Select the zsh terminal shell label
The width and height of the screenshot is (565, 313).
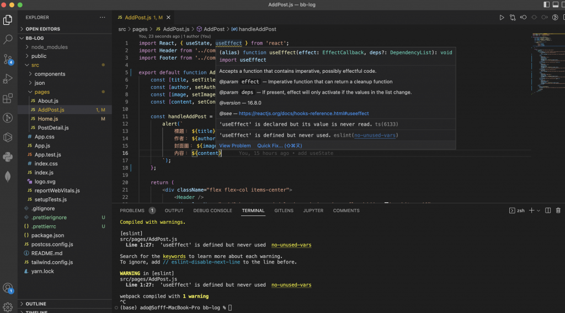[x=517, y=211]
